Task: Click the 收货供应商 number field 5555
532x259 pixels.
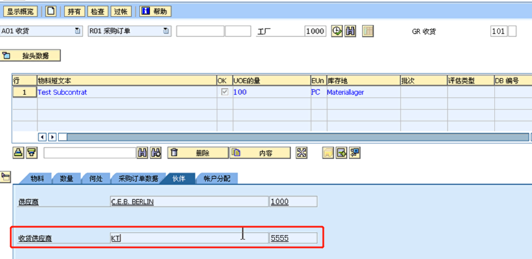Action: coord(293,238)
